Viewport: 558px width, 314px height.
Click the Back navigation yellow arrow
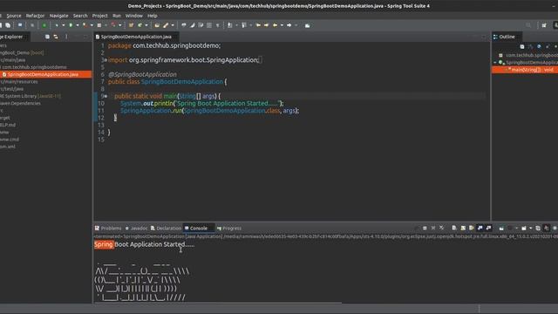(275, 25)
